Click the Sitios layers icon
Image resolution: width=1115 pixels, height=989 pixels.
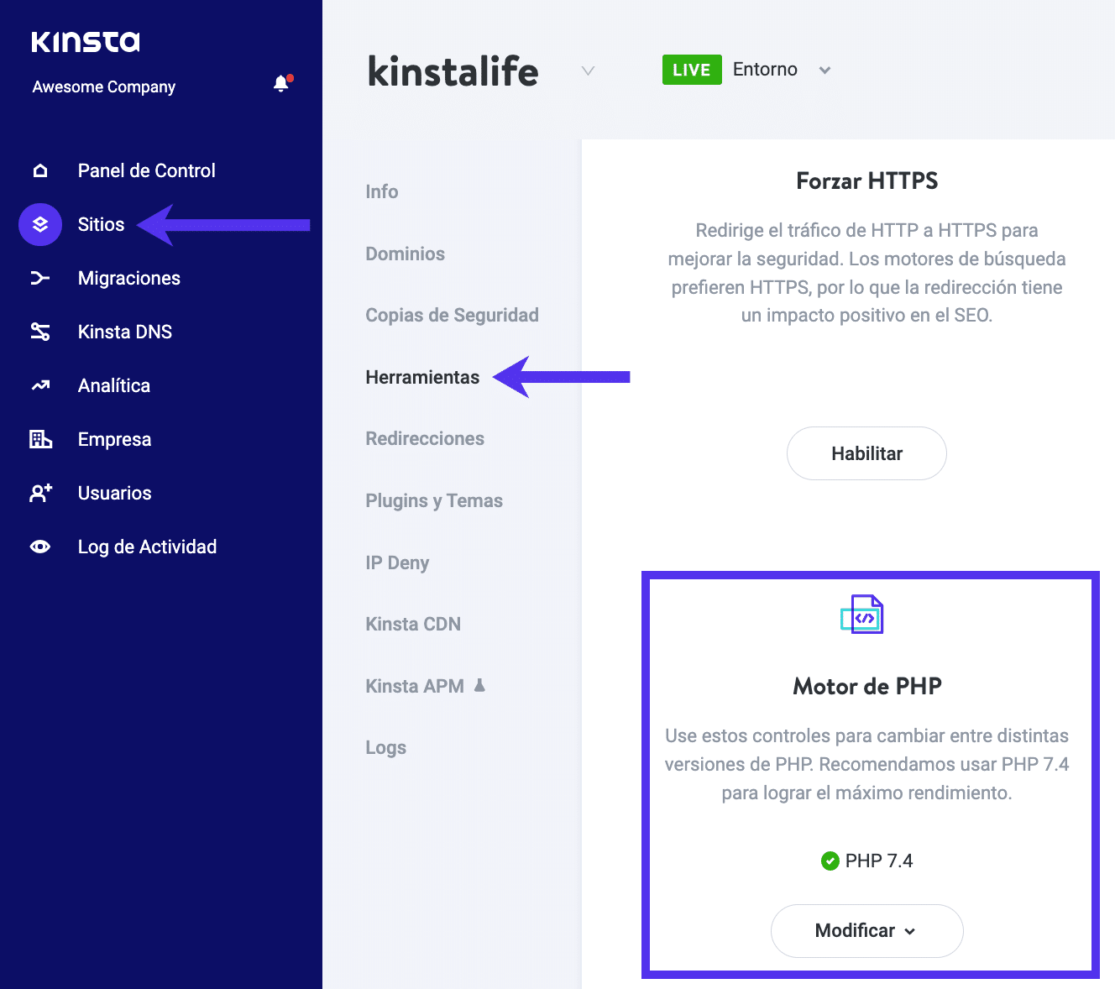coord(40,225)
